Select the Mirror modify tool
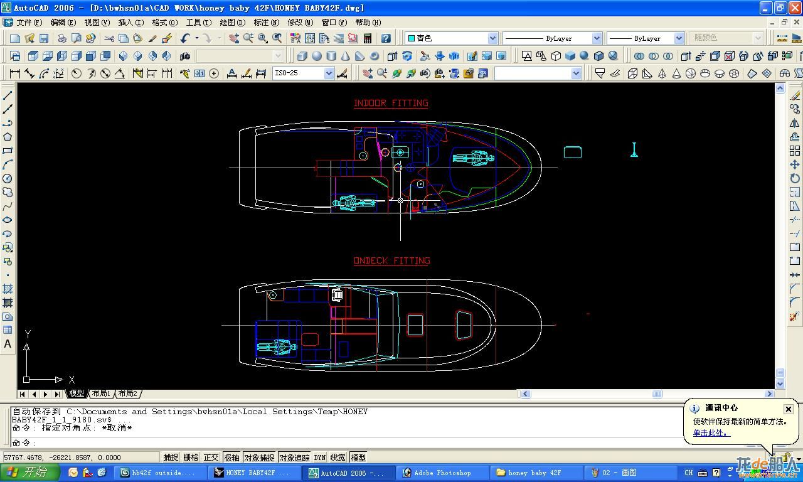The height and width of the screenshot is (482, 803). click(795, 123)
